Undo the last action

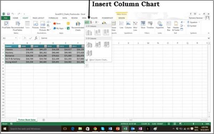[13, 14]
